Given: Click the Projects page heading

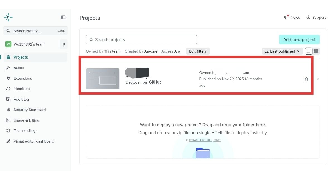Looking at the screenshot, I should [90, 18].
